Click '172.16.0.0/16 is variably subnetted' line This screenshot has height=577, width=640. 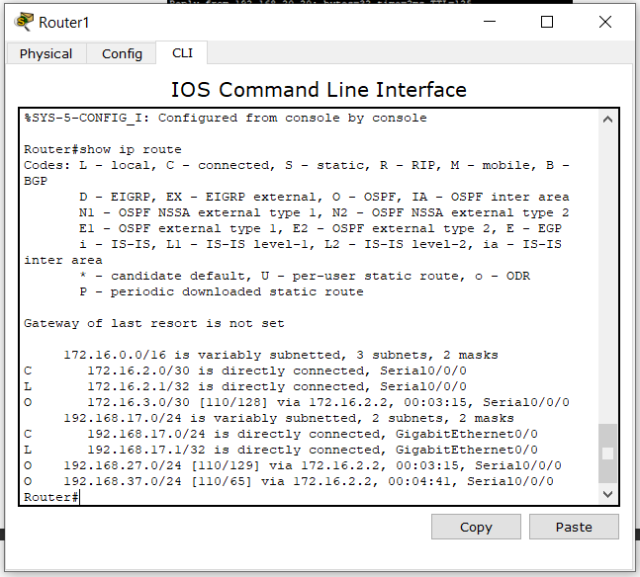tap(281, 355)
